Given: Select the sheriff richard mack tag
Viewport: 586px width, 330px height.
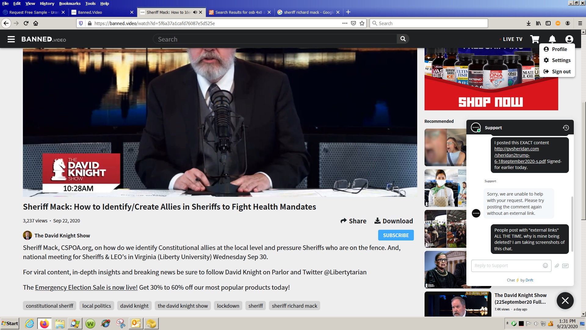Looking at the screenshot, I should (295, 306).
